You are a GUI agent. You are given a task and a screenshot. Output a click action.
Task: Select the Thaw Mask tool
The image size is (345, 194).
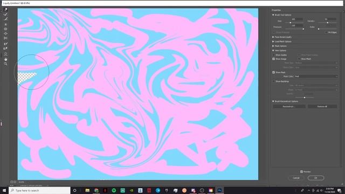click(x=5, y=48)
